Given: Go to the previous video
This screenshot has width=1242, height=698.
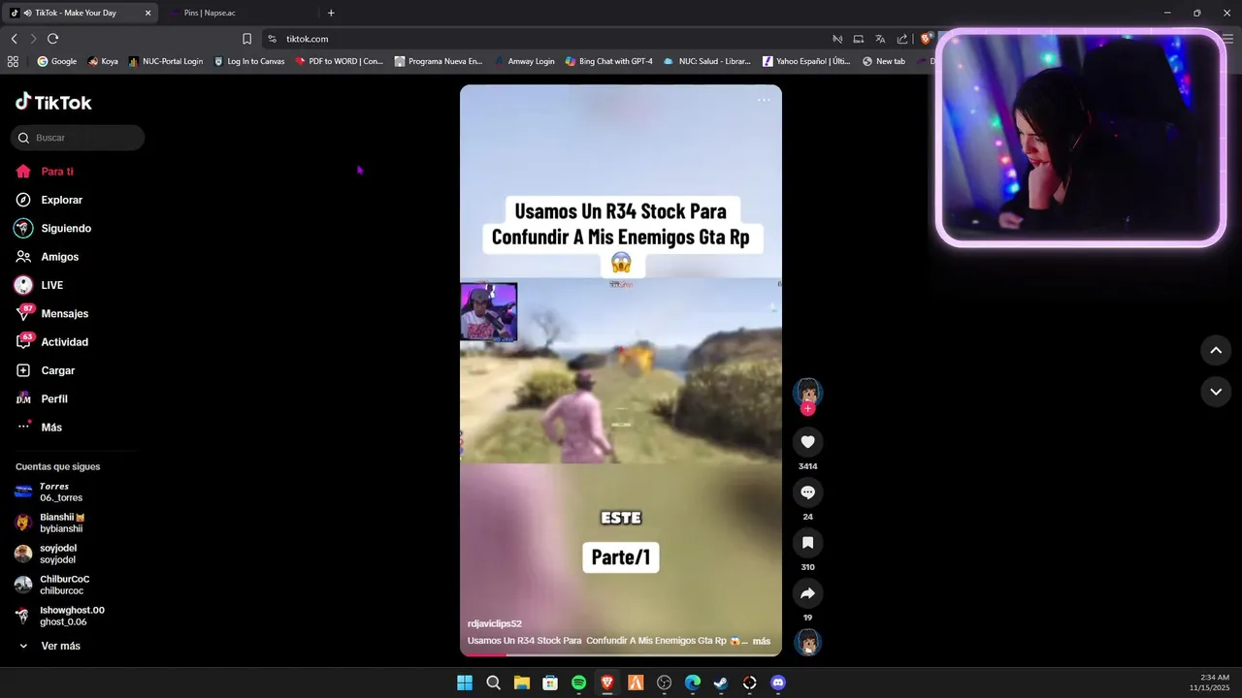Looking at the screenshot, I should [1216, 350].
